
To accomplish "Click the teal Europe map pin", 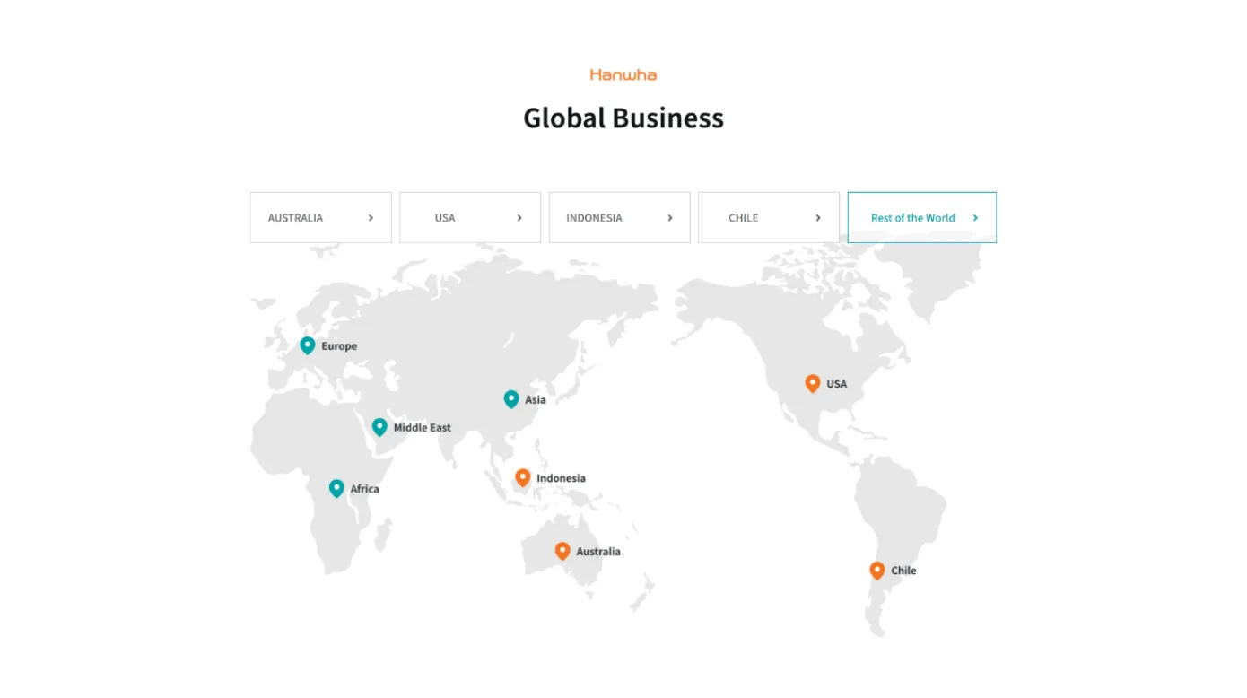I will coord(308,345).
